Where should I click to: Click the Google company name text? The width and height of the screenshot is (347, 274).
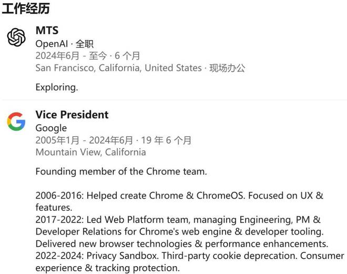pos(51,128)
